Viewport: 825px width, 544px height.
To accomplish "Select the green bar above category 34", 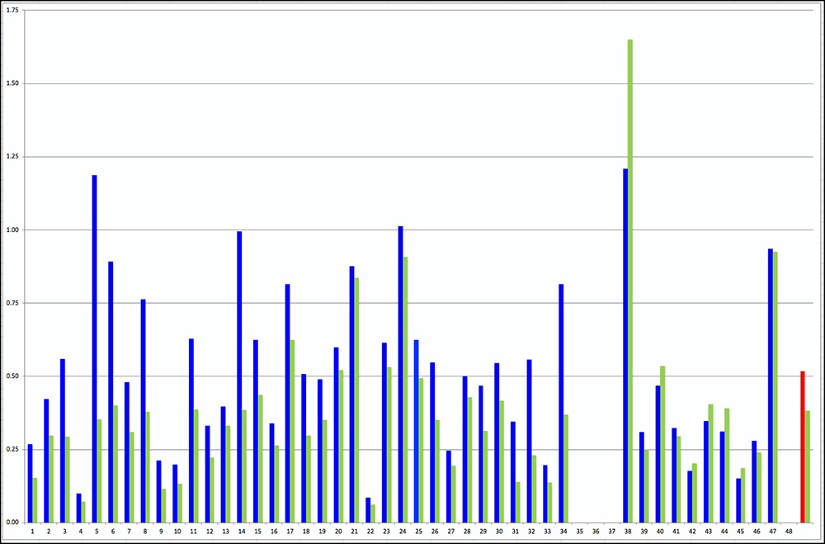I will click(566, 469).
